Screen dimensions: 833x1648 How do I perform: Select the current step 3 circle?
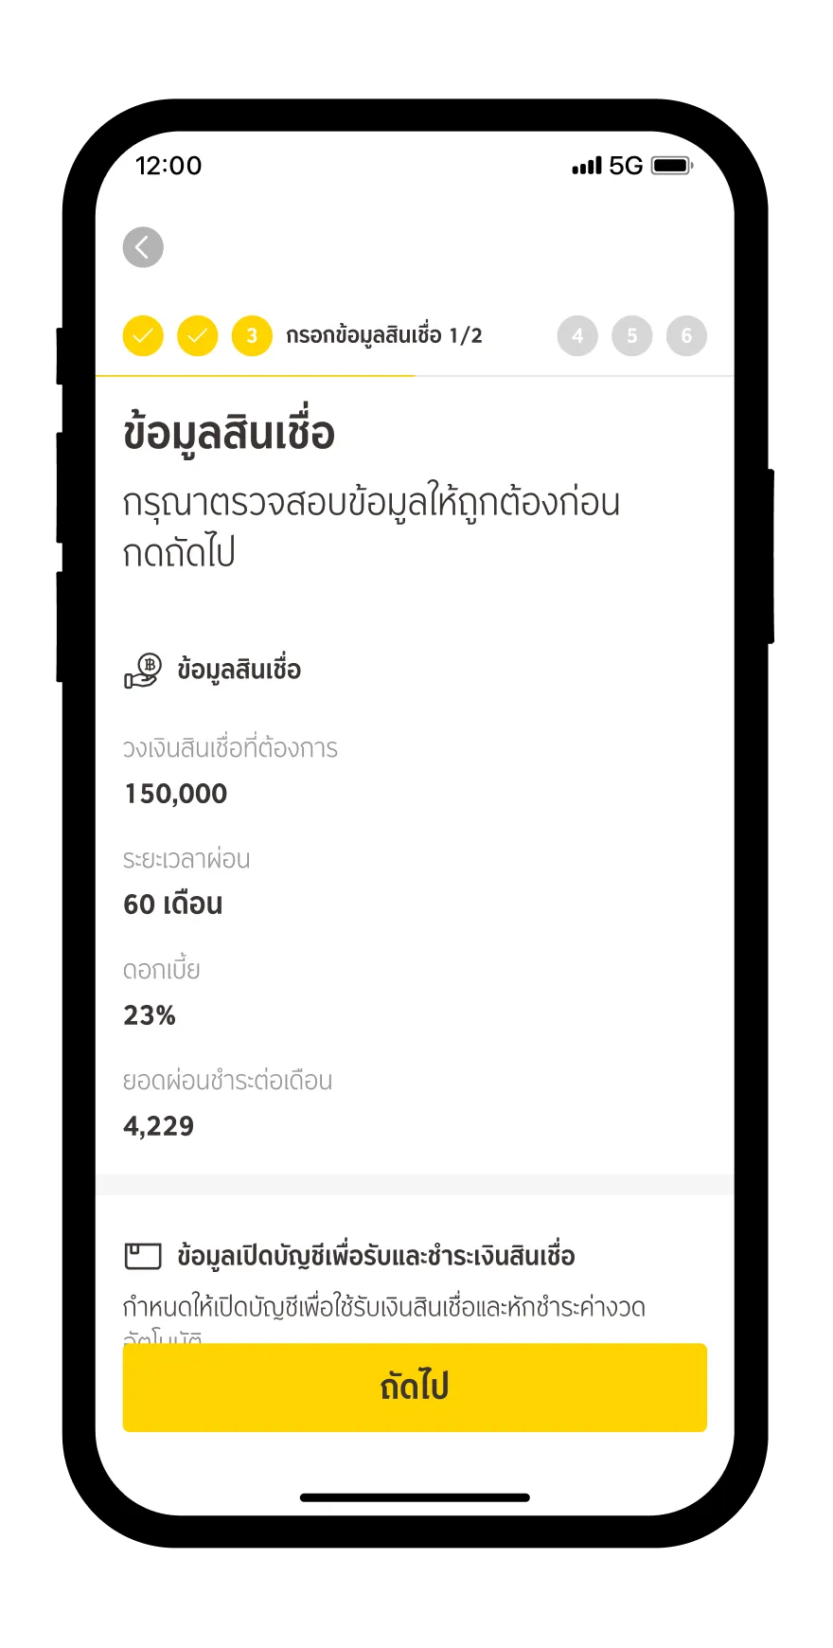(252, 336)
